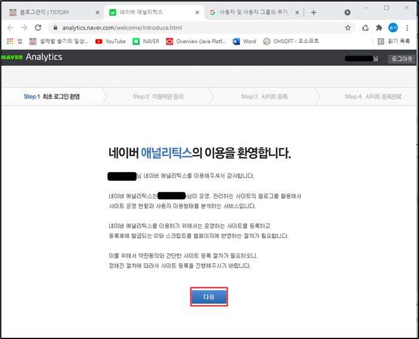Open the Overview (Java Platf... bookmark
Viewport: 419px width, 339px height.
pyautogui.click(x=196, y=41)
